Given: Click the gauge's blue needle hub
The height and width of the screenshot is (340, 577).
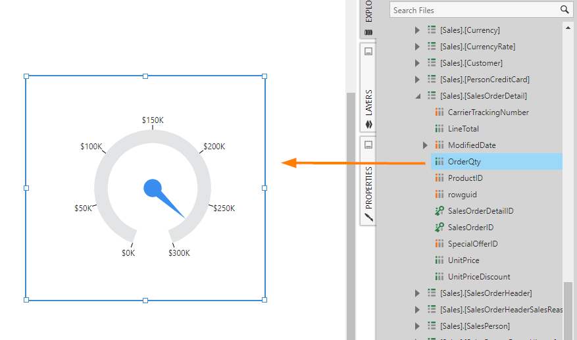Looking at the screenshot, I should point(153,188).
